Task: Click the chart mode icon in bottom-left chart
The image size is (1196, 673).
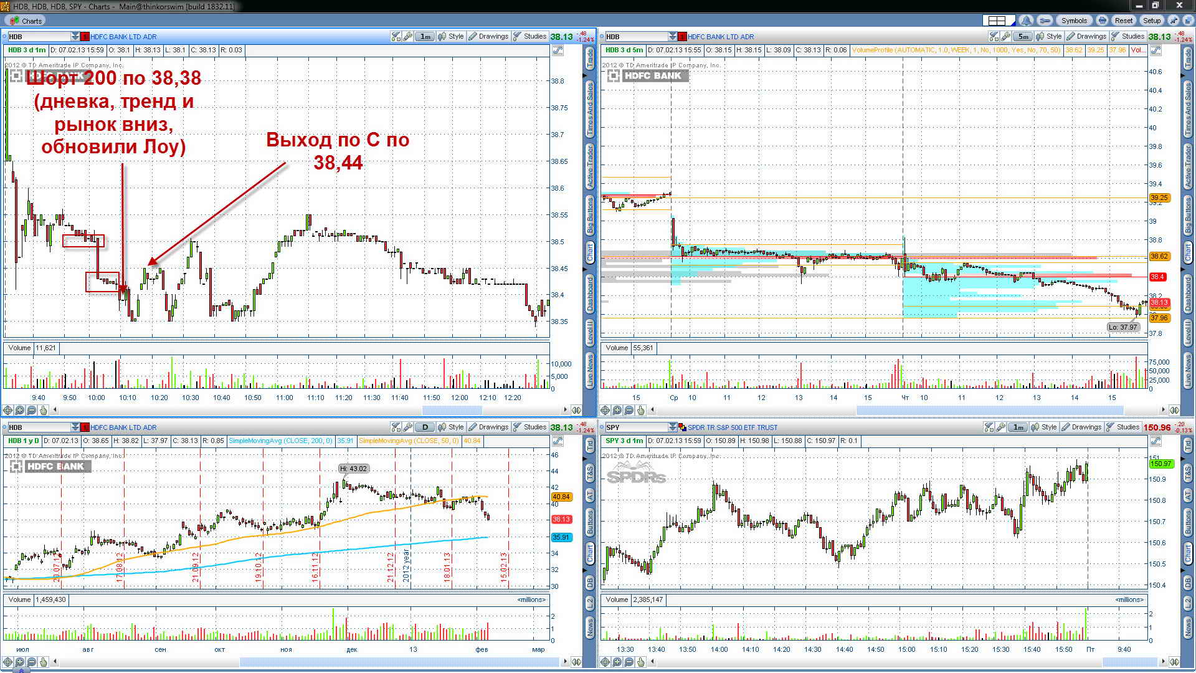Action: [558, 441]
